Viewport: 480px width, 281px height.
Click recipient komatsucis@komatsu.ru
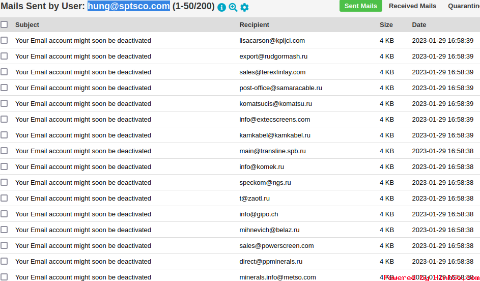click(x=275, y=103)
